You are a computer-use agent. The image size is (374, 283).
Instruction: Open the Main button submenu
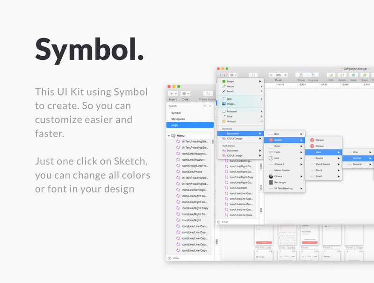324,152
